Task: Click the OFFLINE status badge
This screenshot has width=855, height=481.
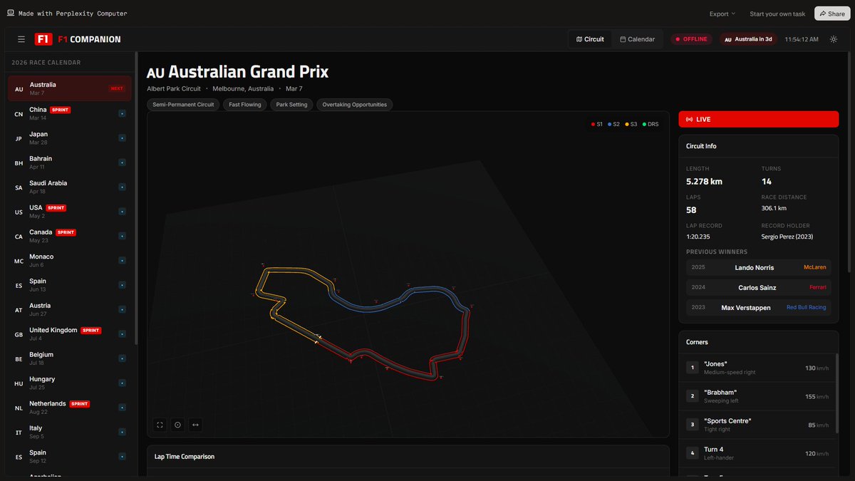Action: (x=691, y=39)
